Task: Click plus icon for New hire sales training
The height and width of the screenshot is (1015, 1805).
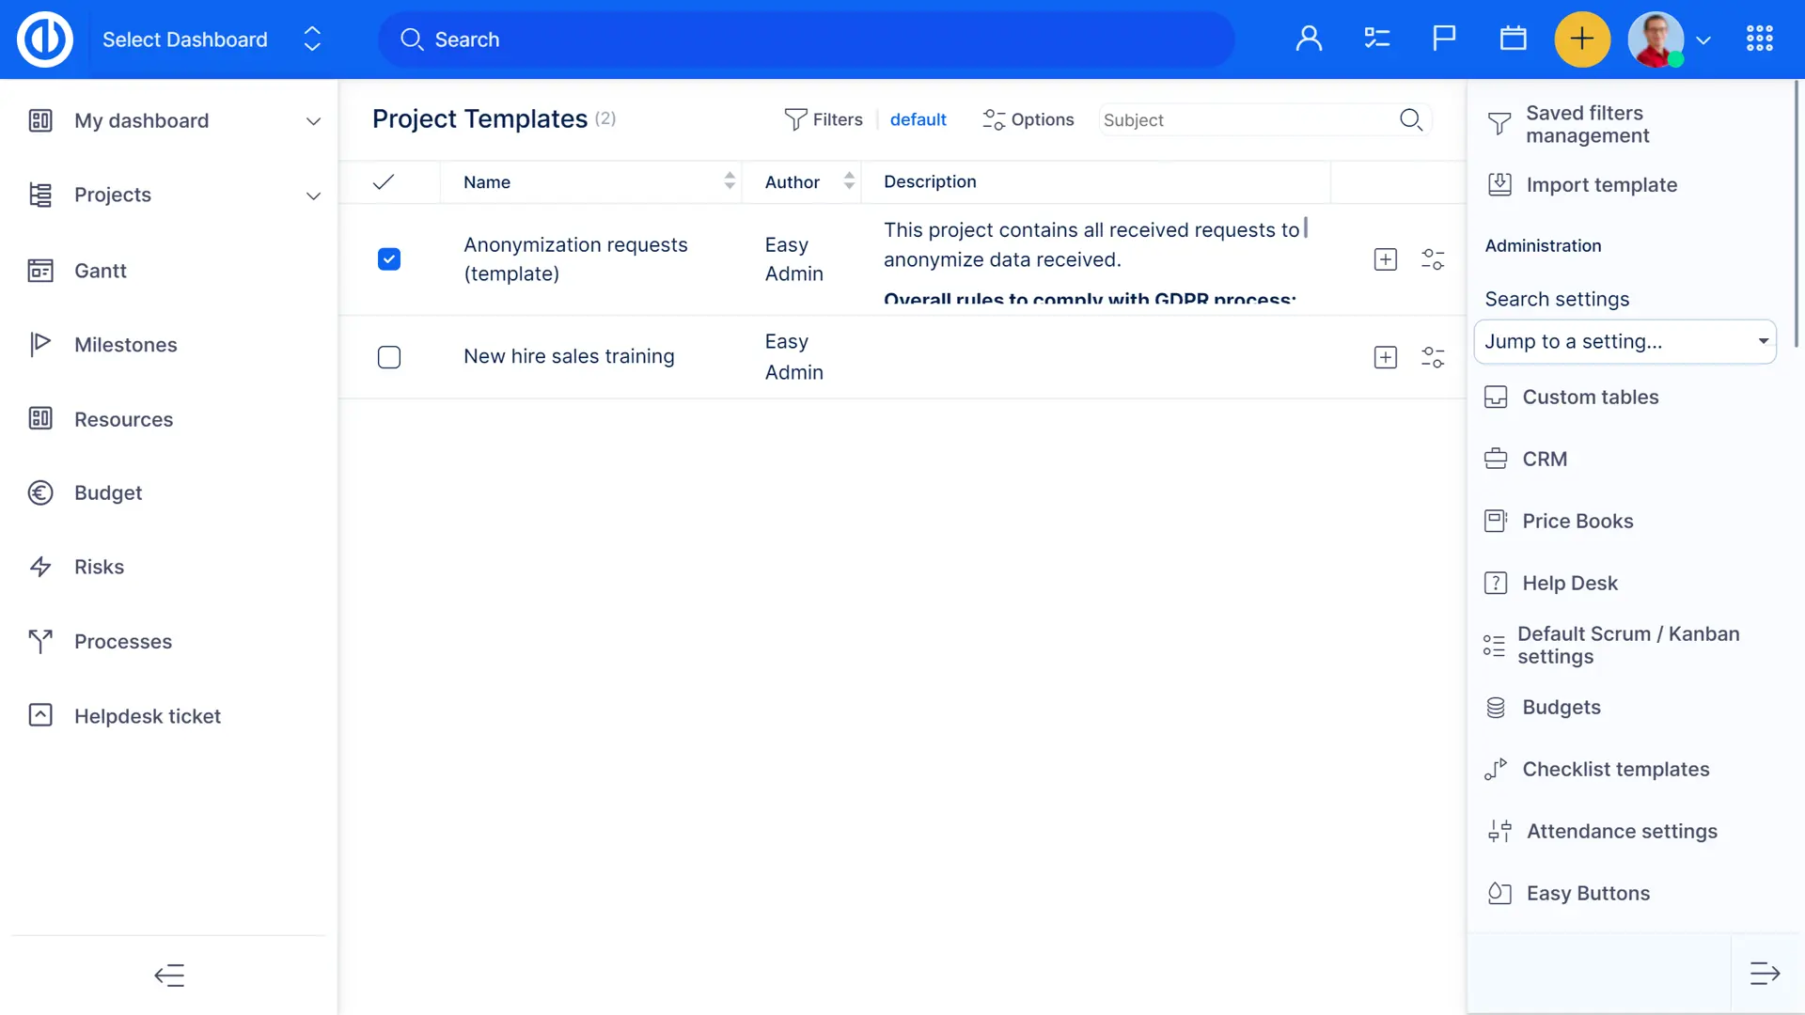Action: [1385, 357]
